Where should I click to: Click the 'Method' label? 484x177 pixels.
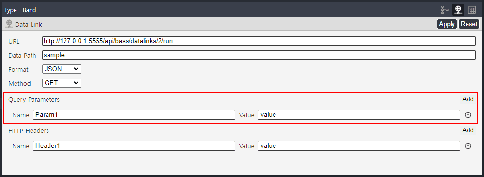point(19,84)
